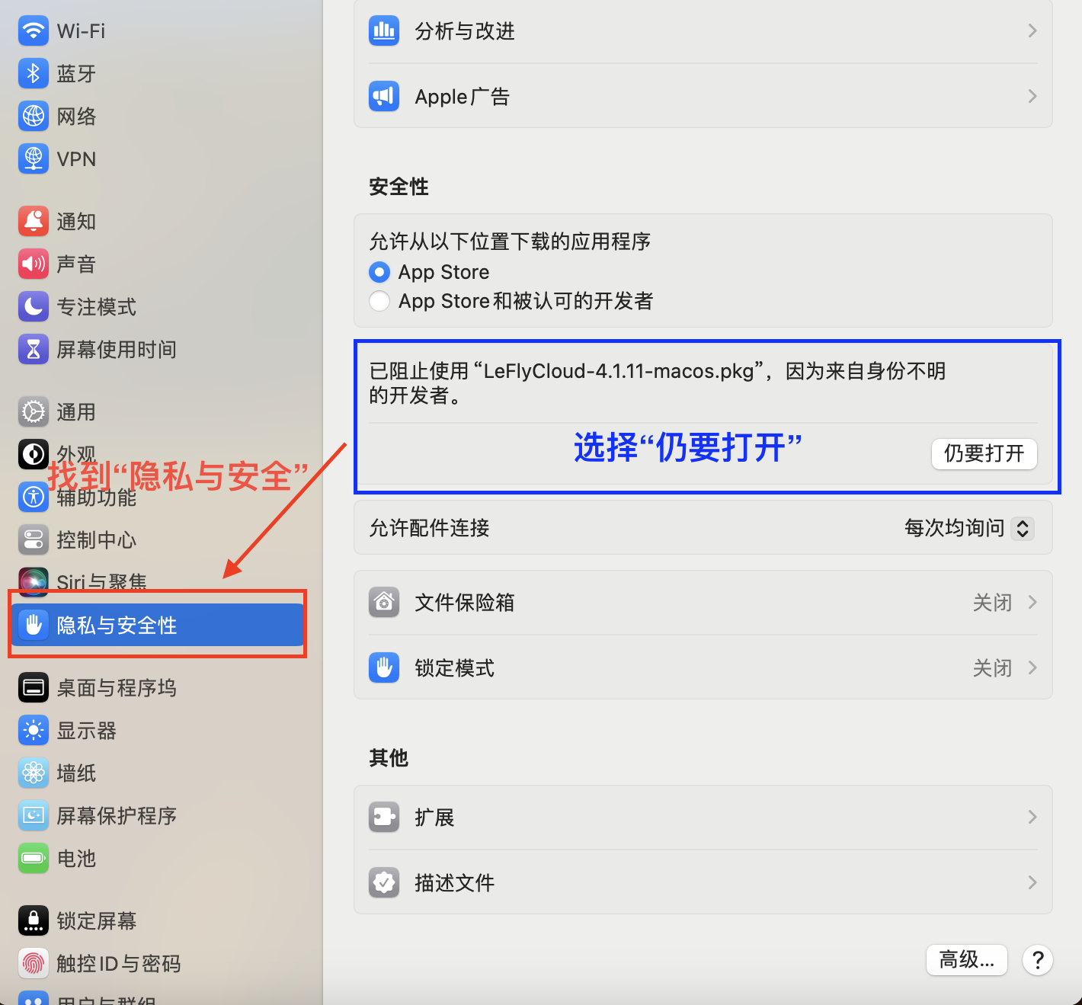Click the Battery icon in sidebar
Viewport: 1082px width, 1005px height.
click(33, 859)
